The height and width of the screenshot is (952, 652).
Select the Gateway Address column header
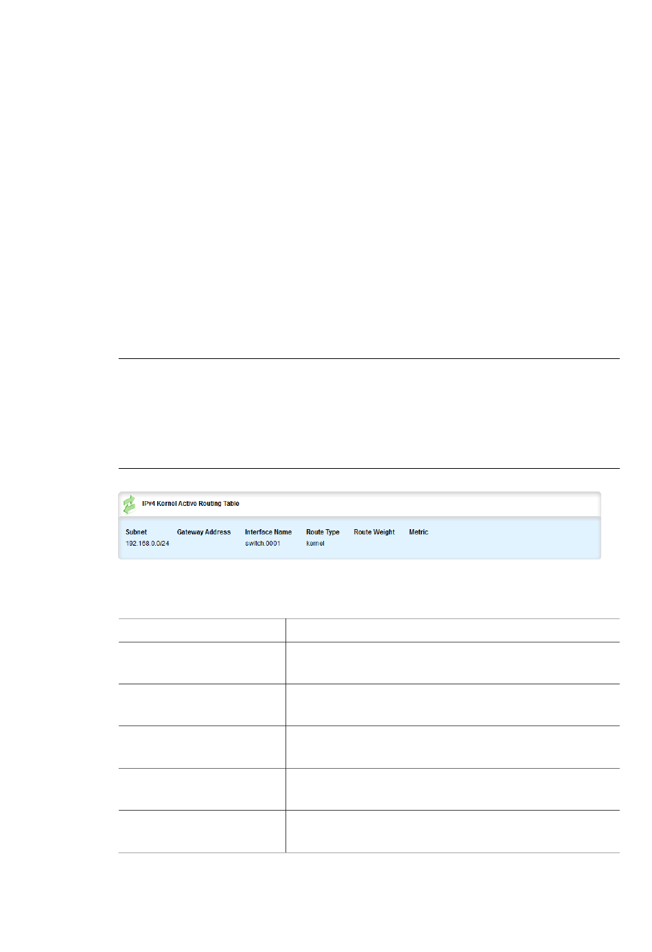pyautogui.click(x=204, y=532)
